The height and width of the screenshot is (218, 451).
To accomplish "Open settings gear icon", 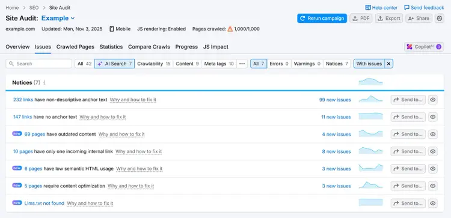I will (439, 19).
